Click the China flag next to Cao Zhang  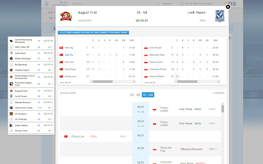click(x=61, y=69)
